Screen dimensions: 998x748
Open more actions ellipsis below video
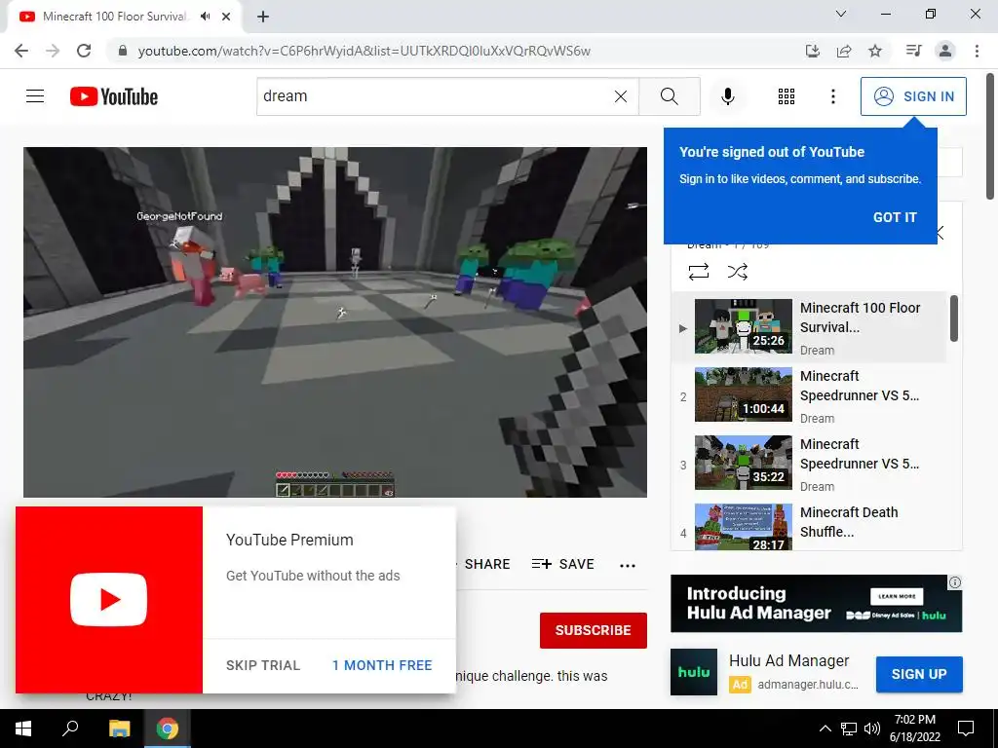coord(628,566)
